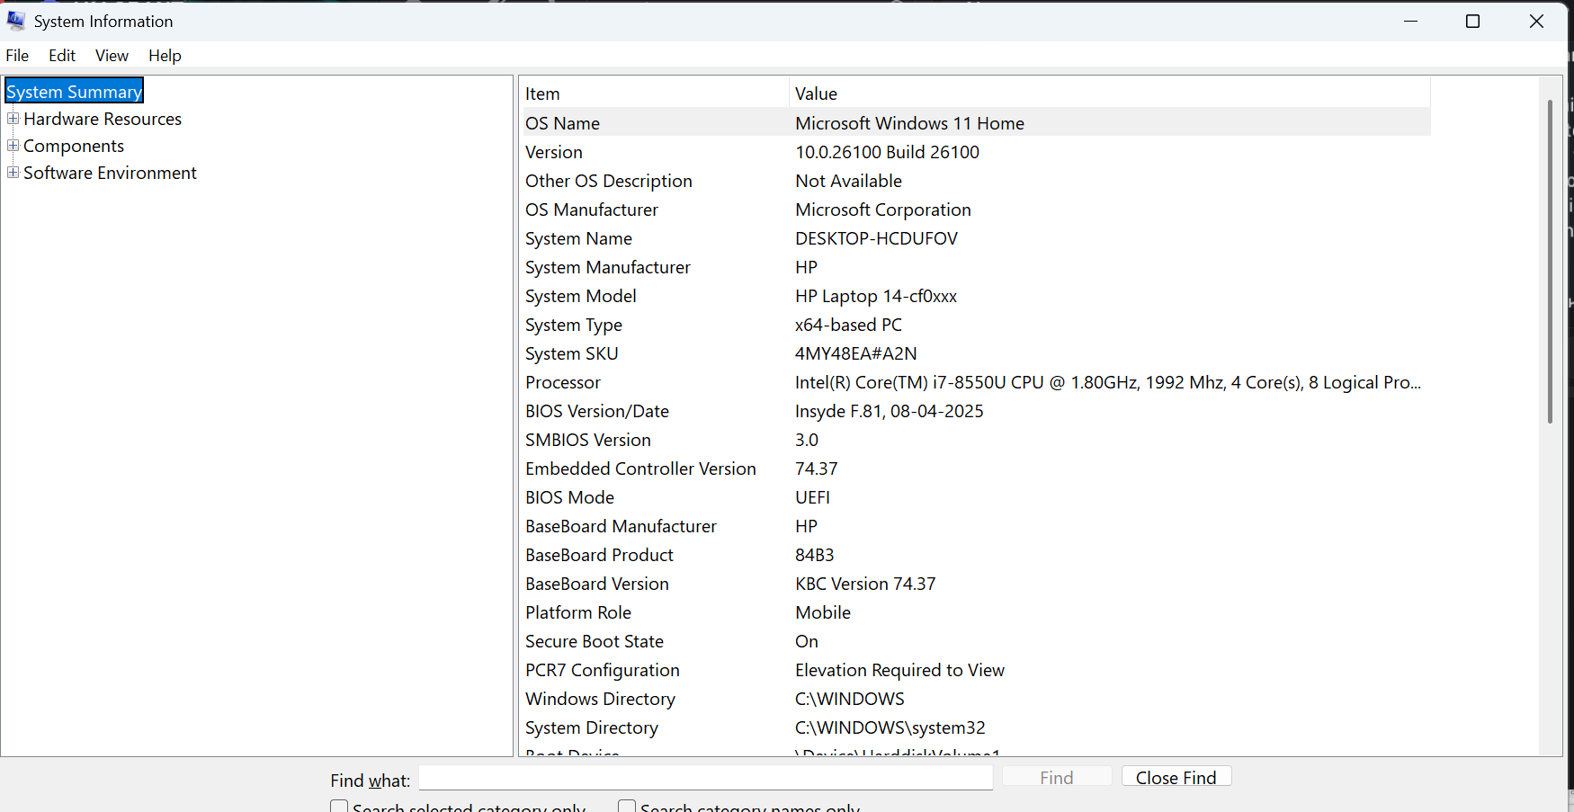Click the System Information app icon in title bar
1574x812 pixels.
pyautogui.click(x=15, y=20)
